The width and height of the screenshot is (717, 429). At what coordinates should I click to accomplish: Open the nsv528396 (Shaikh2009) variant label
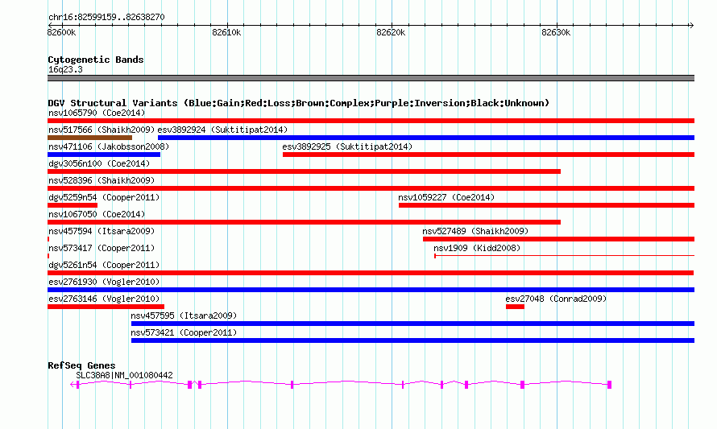102,180
